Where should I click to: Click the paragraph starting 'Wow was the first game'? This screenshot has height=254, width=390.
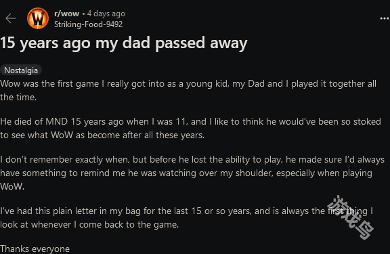tap(188, 90)
